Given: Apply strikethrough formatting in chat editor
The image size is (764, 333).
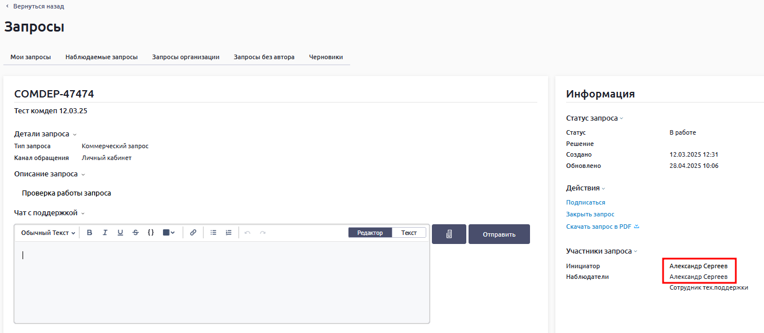Looking at the screenshot, I should click(x=135, y=233).
